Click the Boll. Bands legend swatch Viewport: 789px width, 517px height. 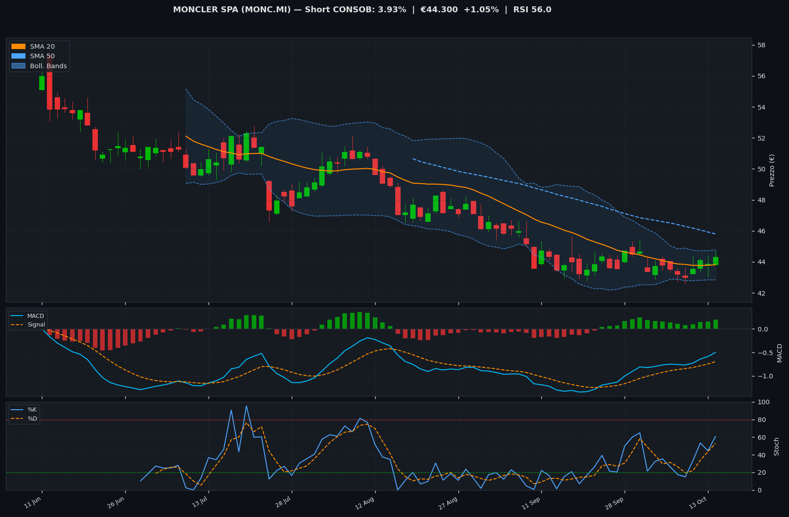point(19,66)
